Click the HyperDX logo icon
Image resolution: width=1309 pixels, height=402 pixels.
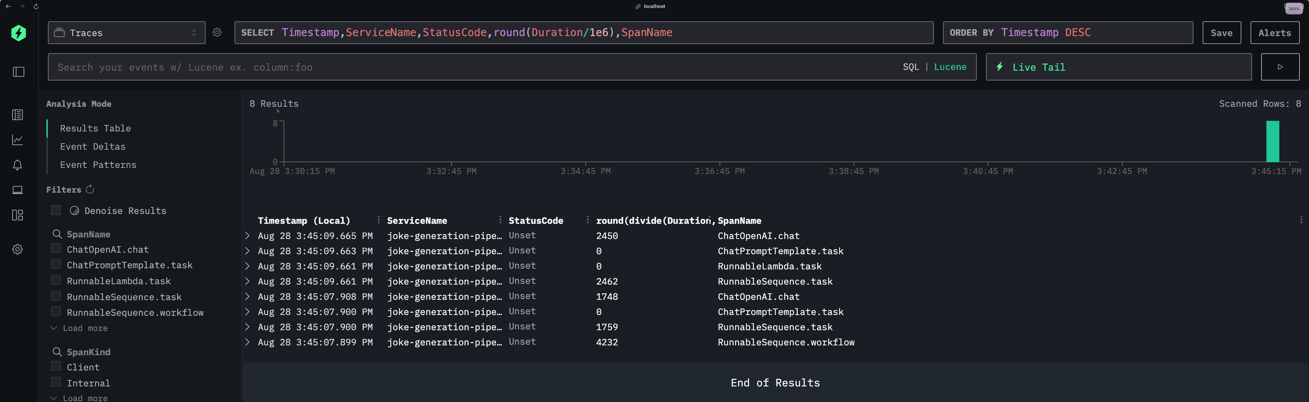click(x=19, y=33)
